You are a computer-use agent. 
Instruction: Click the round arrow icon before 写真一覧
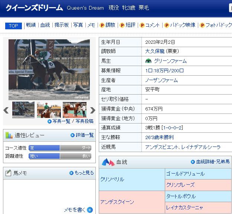(49, 122)
